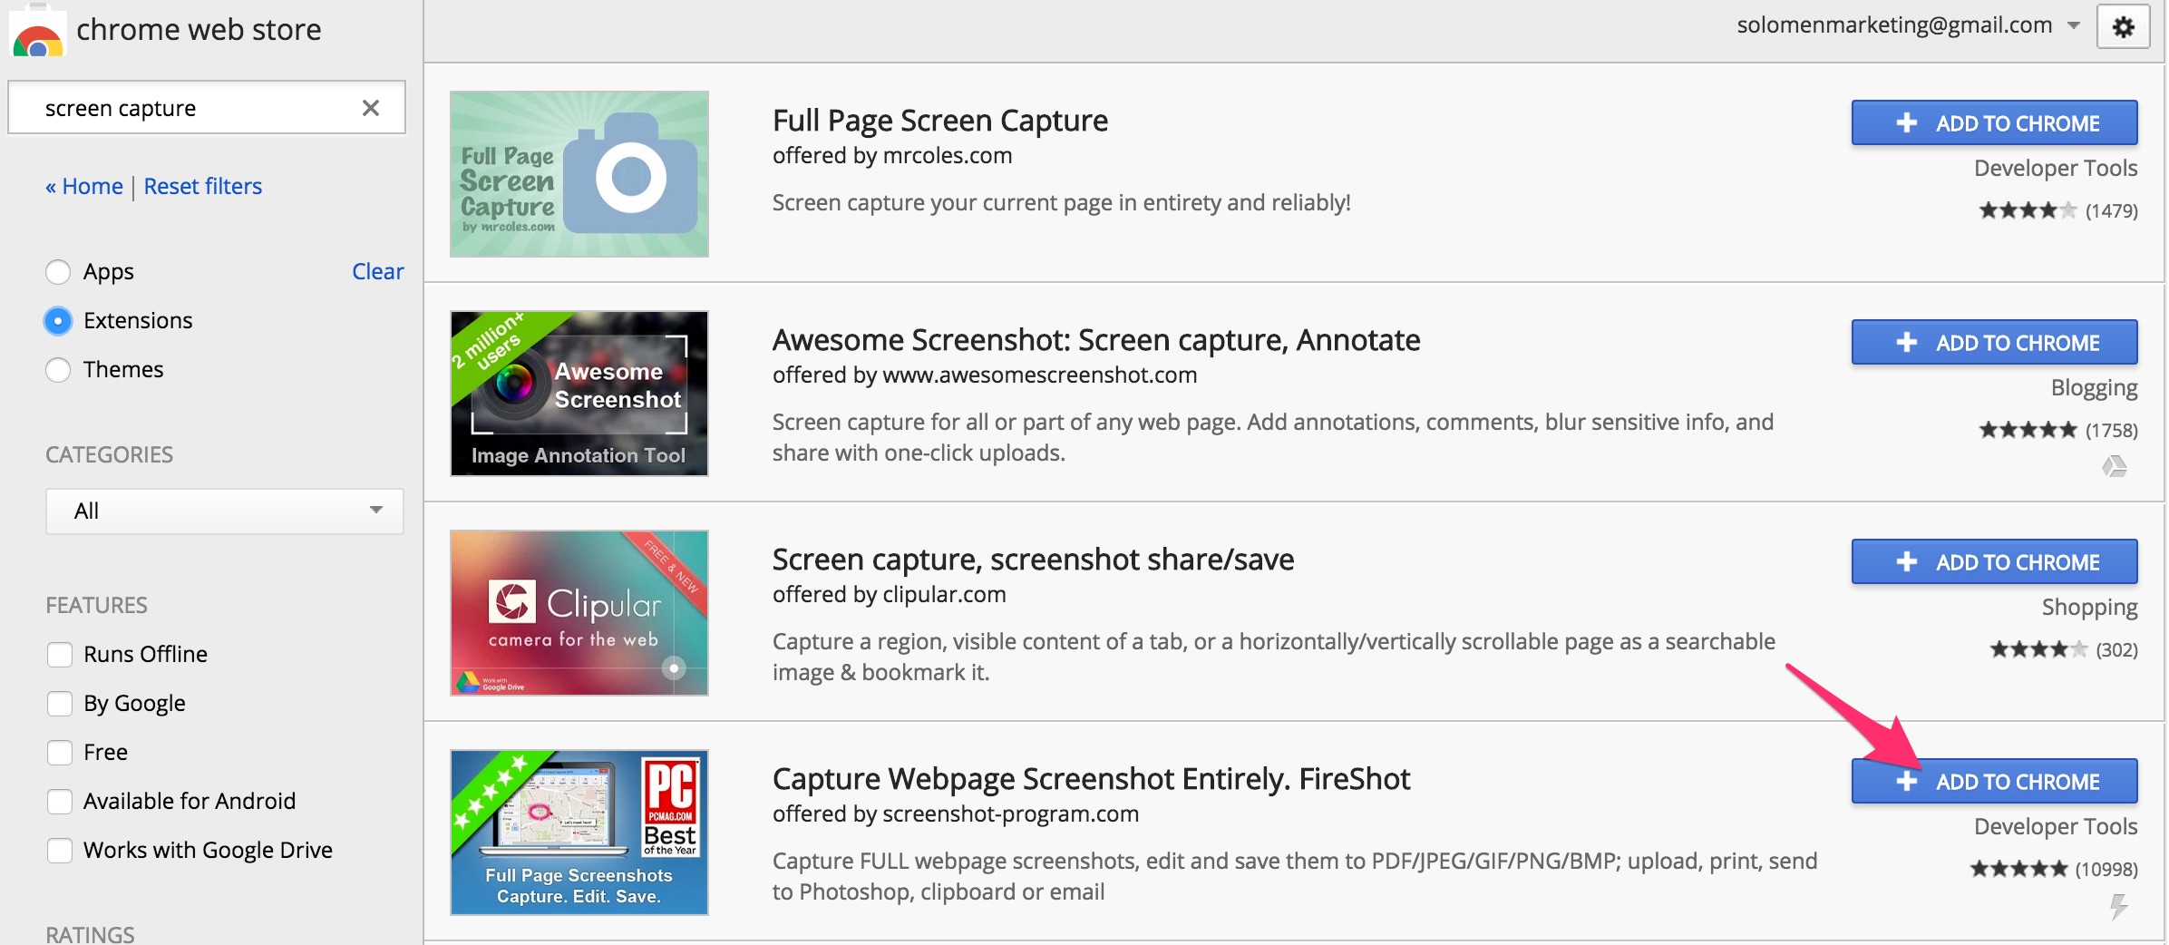Click the lightning bolt icon under FireShot rating
The height and width of the screenshot is (945, 2169).
coord(2118,906)
